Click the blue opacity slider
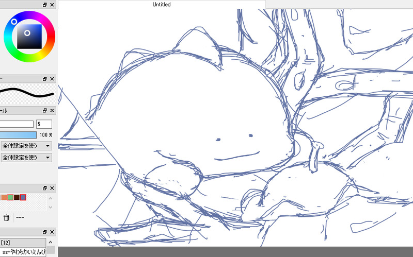The width and height of the screenshot is (413, 257). (x=18, y=135)
